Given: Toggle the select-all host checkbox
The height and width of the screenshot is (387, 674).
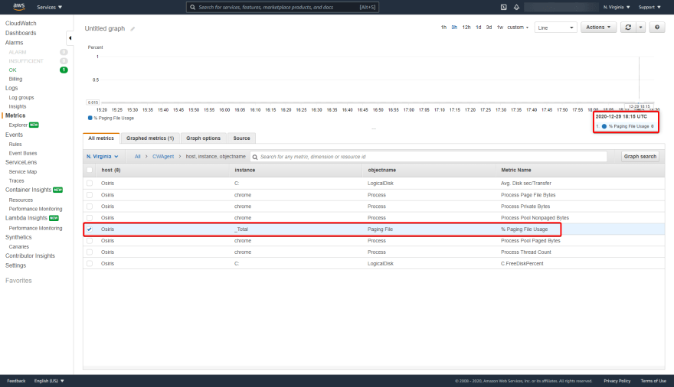Looking at the screenshot, I should tap(90, 170).
